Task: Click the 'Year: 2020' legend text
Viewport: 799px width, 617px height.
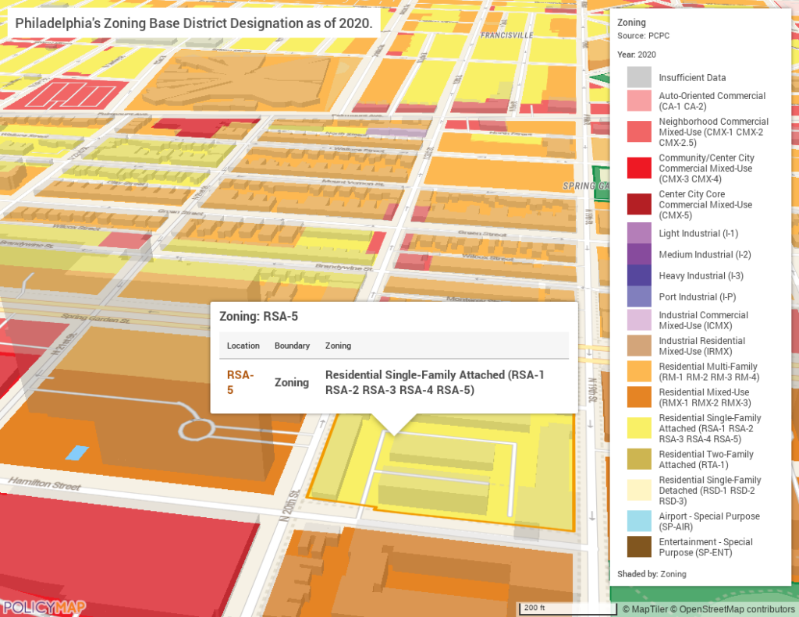Action: tap(637, 55)
